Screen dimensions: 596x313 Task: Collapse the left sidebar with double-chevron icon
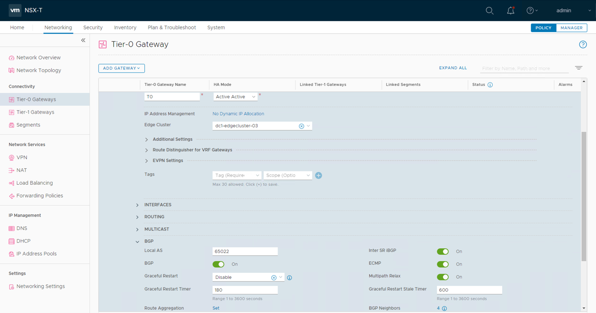83,40
